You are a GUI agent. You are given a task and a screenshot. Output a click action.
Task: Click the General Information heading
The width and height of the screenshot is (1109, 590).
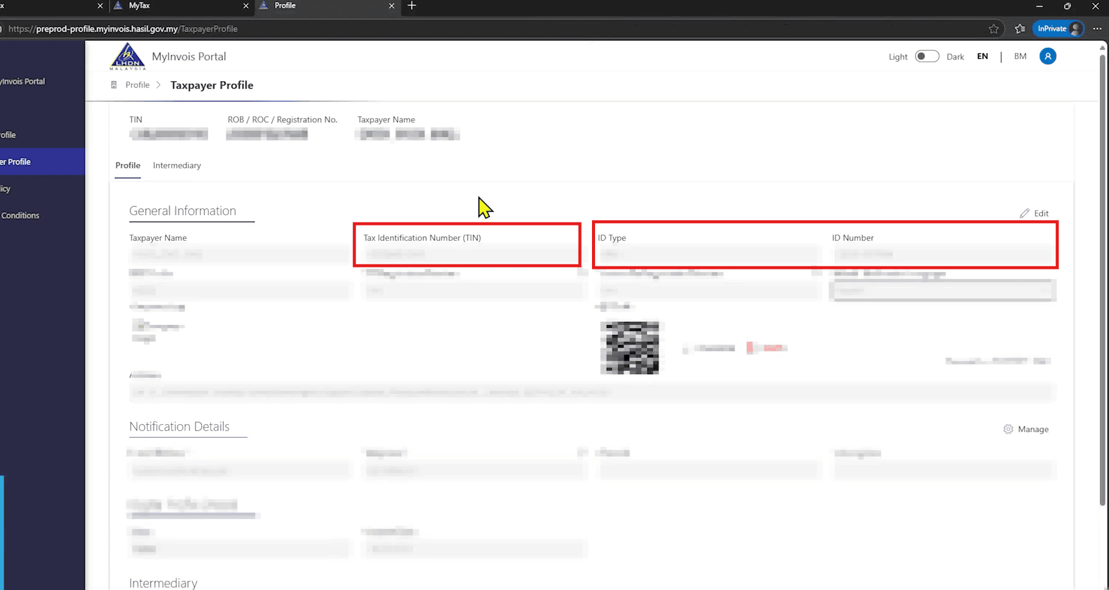click(x=182, y=211)
